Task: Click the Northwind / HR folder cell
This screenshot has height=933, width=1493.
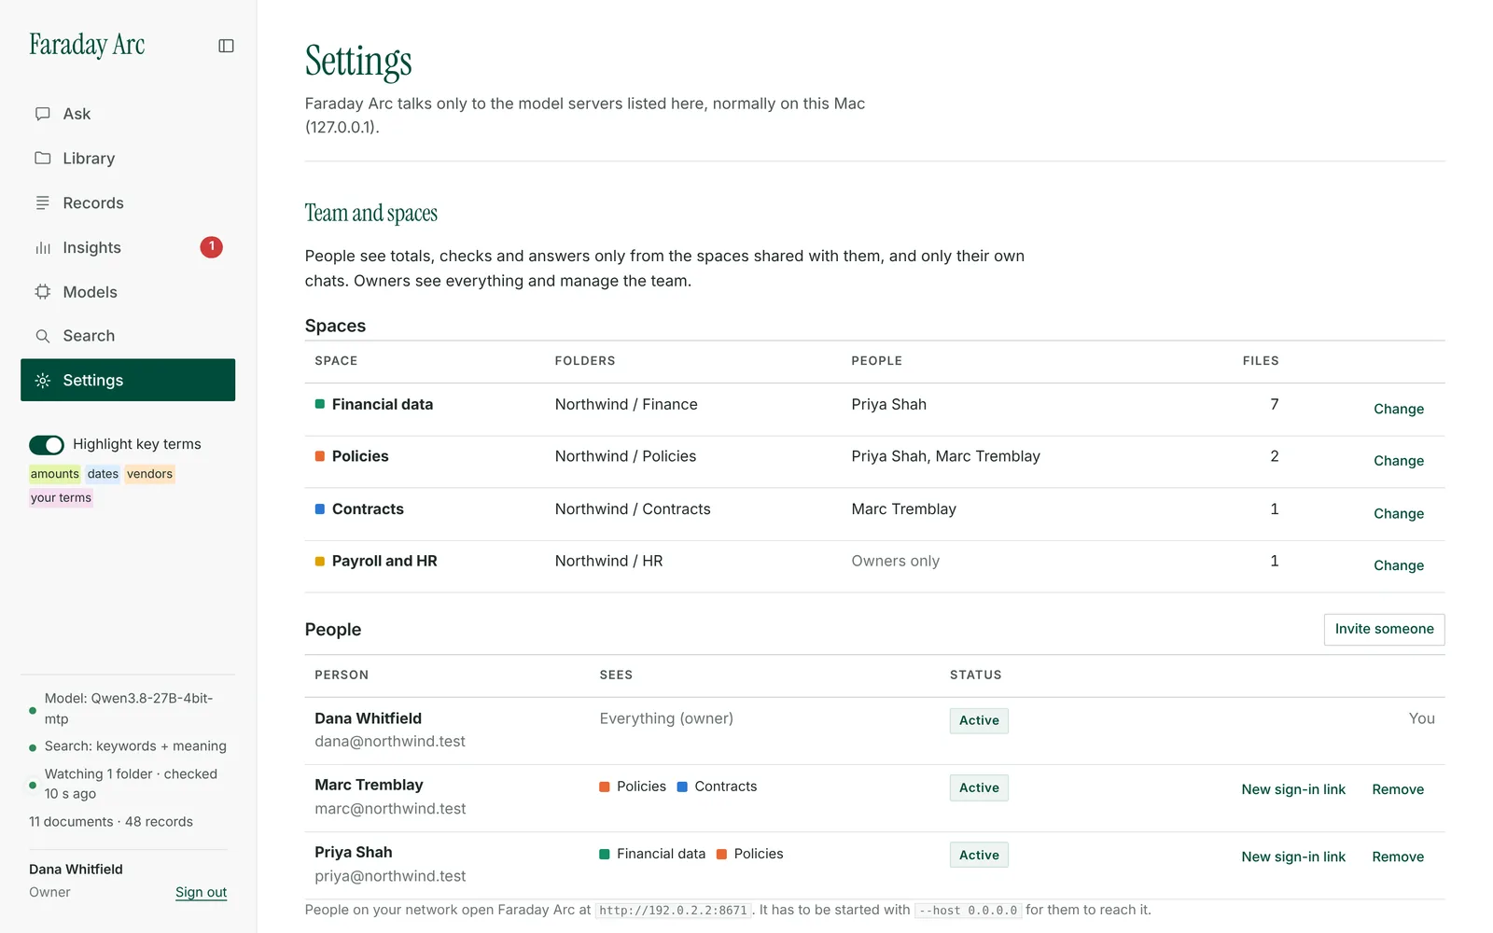Action: pos(608,561)
